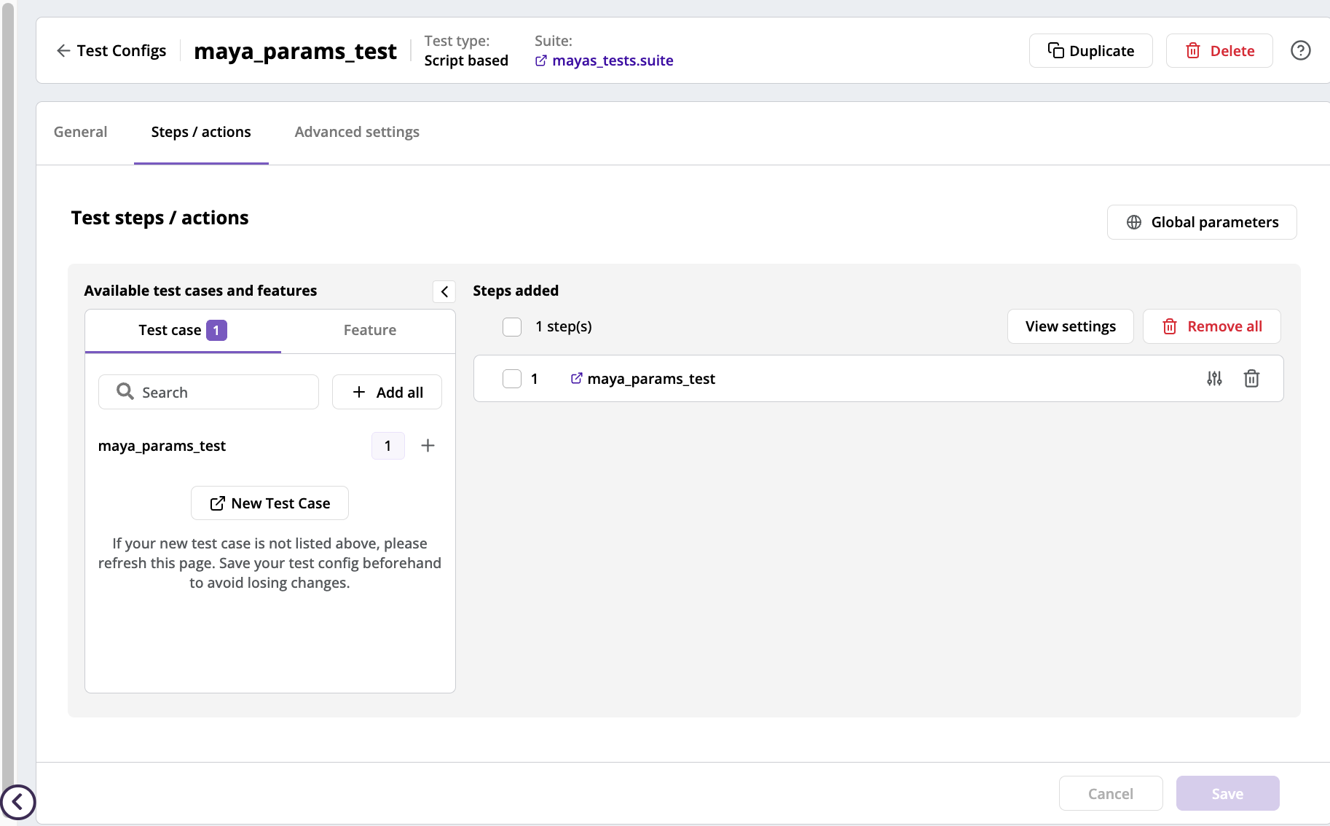Click New Test Case external link icon

point(216,503)
